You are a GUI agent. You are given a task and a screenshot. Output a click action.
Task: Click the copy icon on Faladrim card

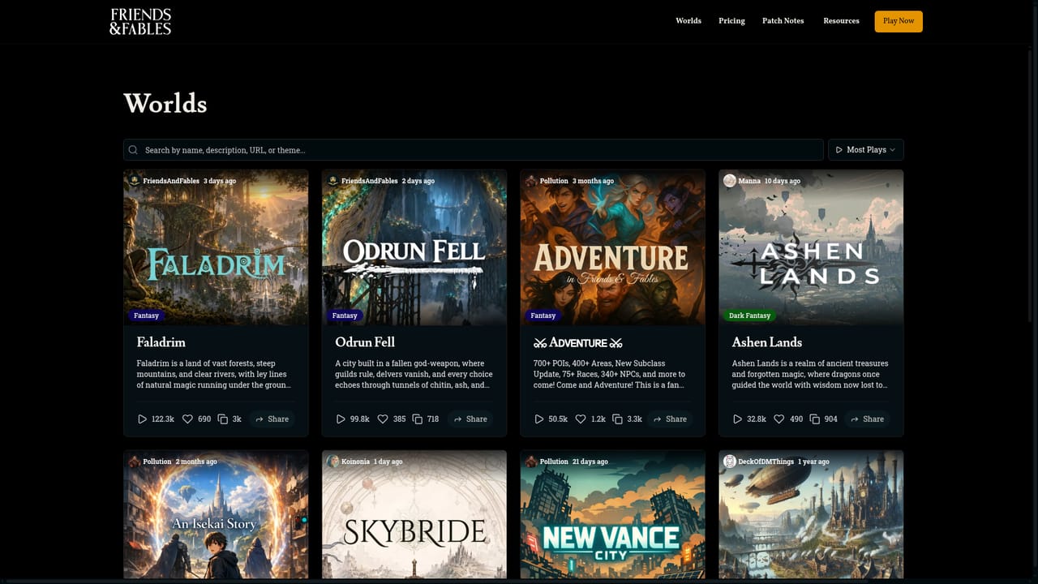pos(222,419)
